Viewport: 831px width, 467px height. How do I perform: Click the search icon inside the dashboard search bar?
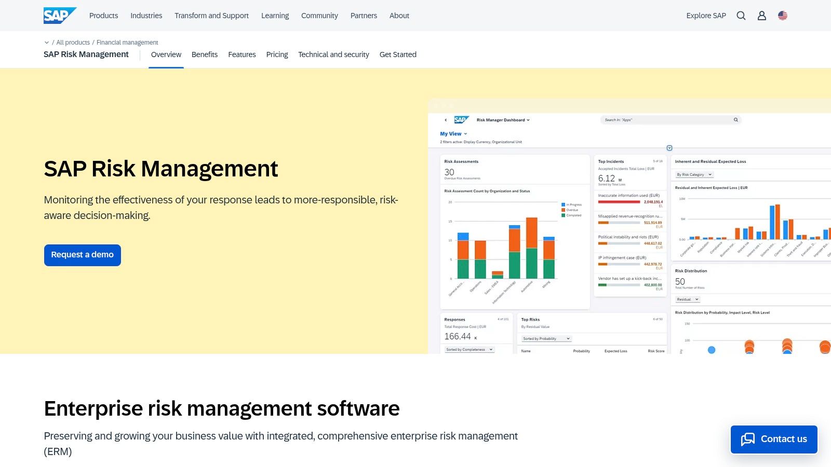tap(735, 119)
